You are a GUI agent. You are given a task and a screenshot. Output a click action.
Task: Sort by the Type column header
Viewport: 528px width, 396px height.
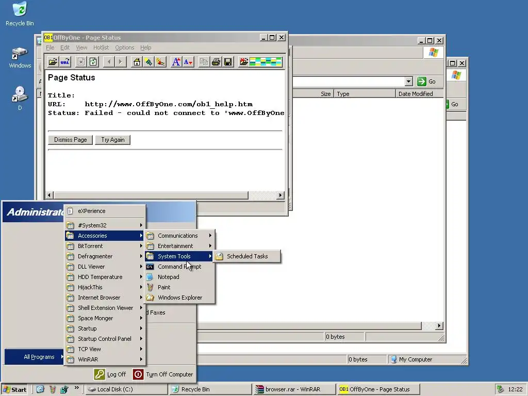point(365,94)
